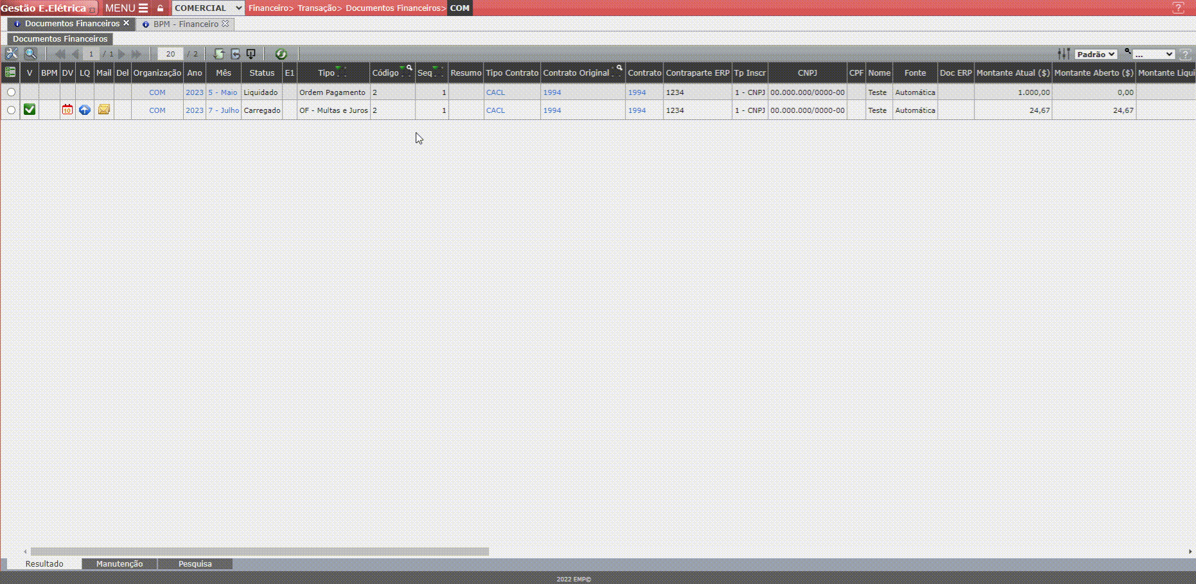Click the '5 - Maio' month link
This screenshot has width=1196, height=584.
[222, 92]
